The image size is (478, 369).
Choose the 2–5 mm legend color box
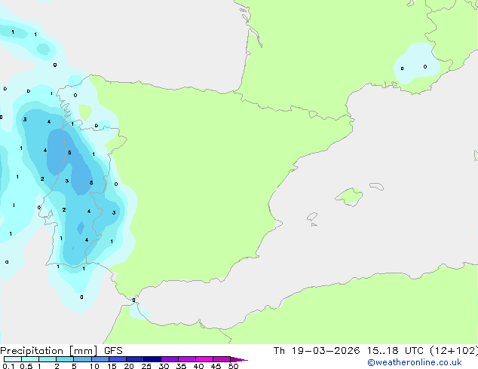(x=65, y=359)
